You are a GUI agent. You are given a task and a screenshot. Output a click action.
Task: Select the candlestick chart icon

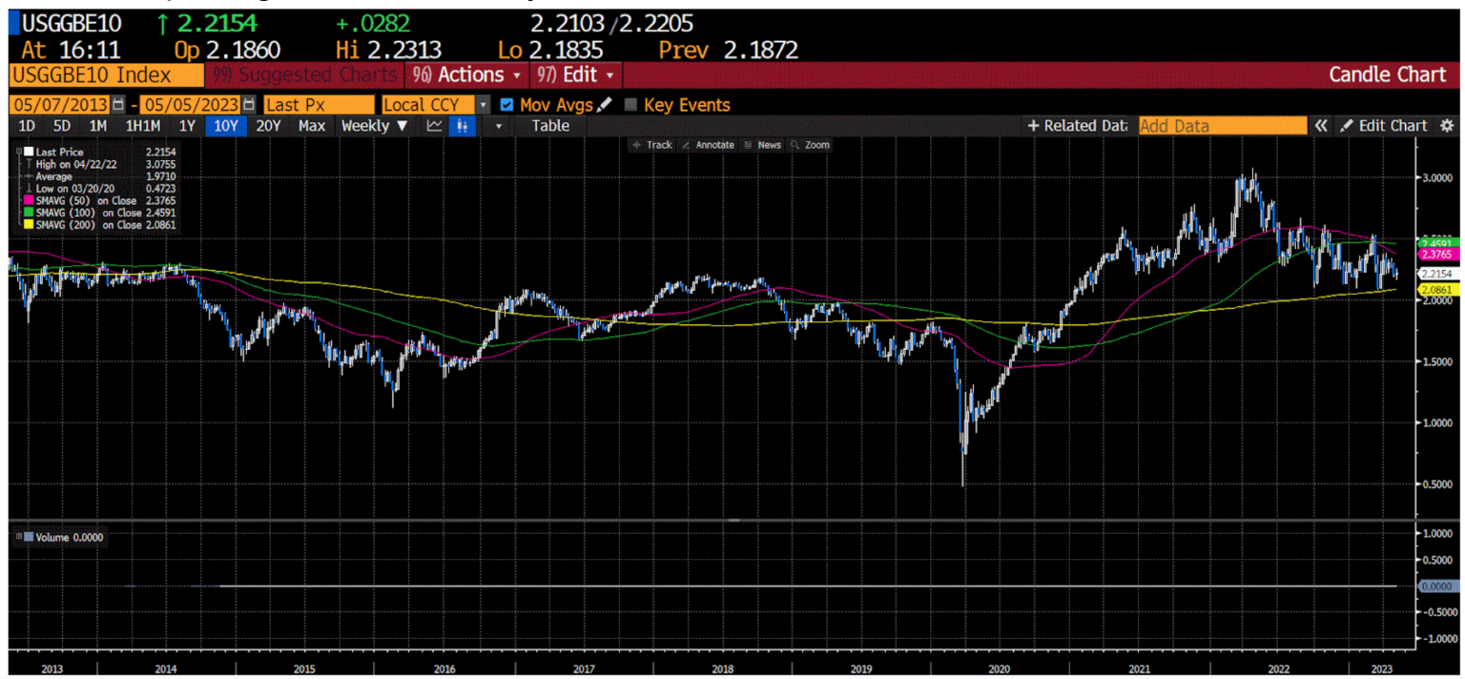(x=464, y=126)
